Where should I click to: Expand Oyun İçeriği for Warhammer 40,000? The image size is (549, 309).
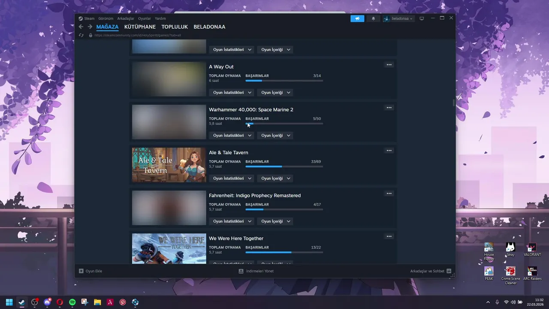[275, 136]
